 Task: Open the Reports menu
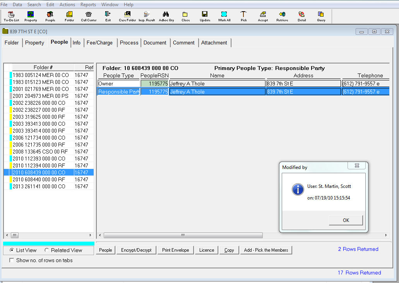88,5
